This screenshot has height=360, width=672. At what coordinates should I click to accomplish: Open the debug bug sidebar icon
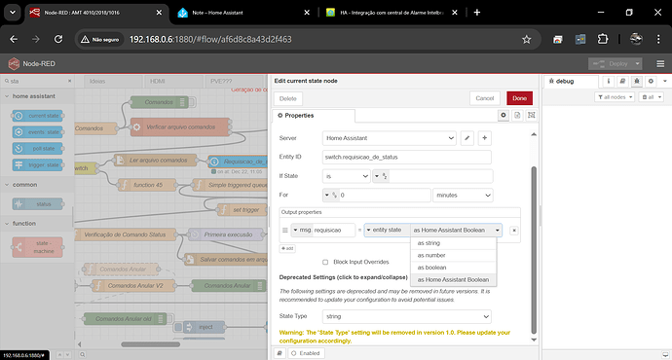[x=637, y=81]
